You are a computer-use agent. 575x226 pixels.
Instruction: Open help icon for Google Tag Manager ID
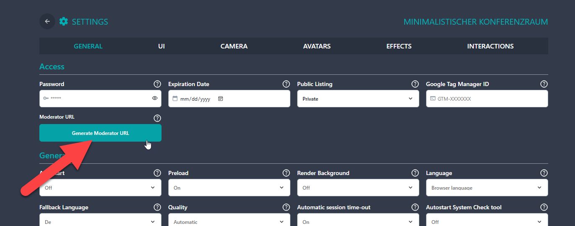click(544, 84)
